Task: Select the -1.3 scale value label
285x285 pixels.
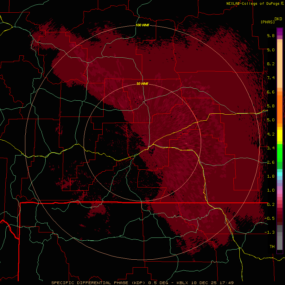Action: point(269,232)
